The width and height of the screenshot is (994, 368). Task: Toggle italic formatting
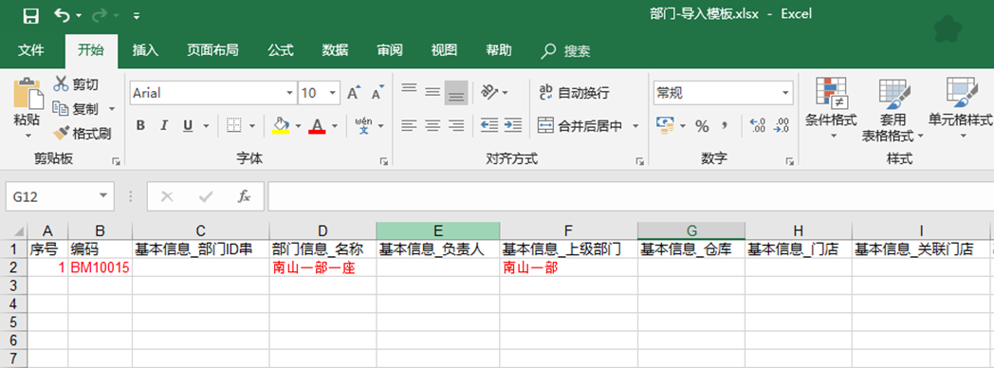pos(163,126)
